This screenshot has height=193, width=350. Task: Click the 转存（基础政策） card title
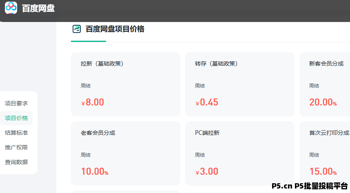coord(216,64)
